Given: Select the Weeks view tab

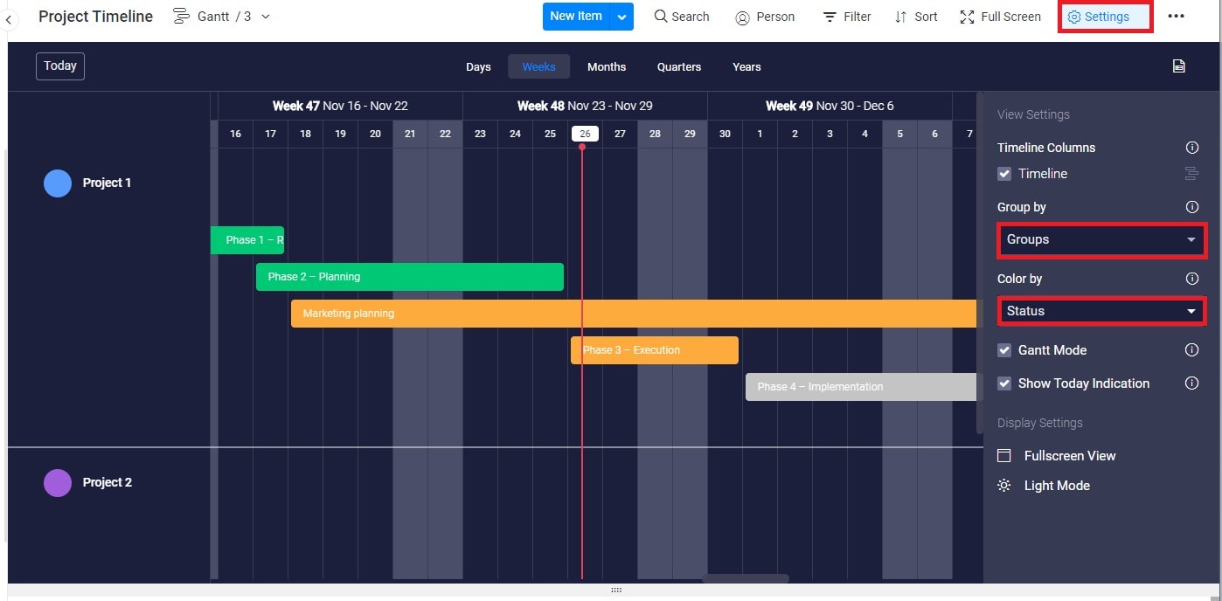Looking at the screenshot, I should coord(538,66).
